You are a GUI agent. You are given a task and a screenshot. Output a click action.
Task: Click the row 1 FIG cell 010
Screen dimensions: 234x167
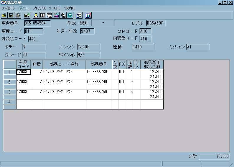tap(122, 72)
